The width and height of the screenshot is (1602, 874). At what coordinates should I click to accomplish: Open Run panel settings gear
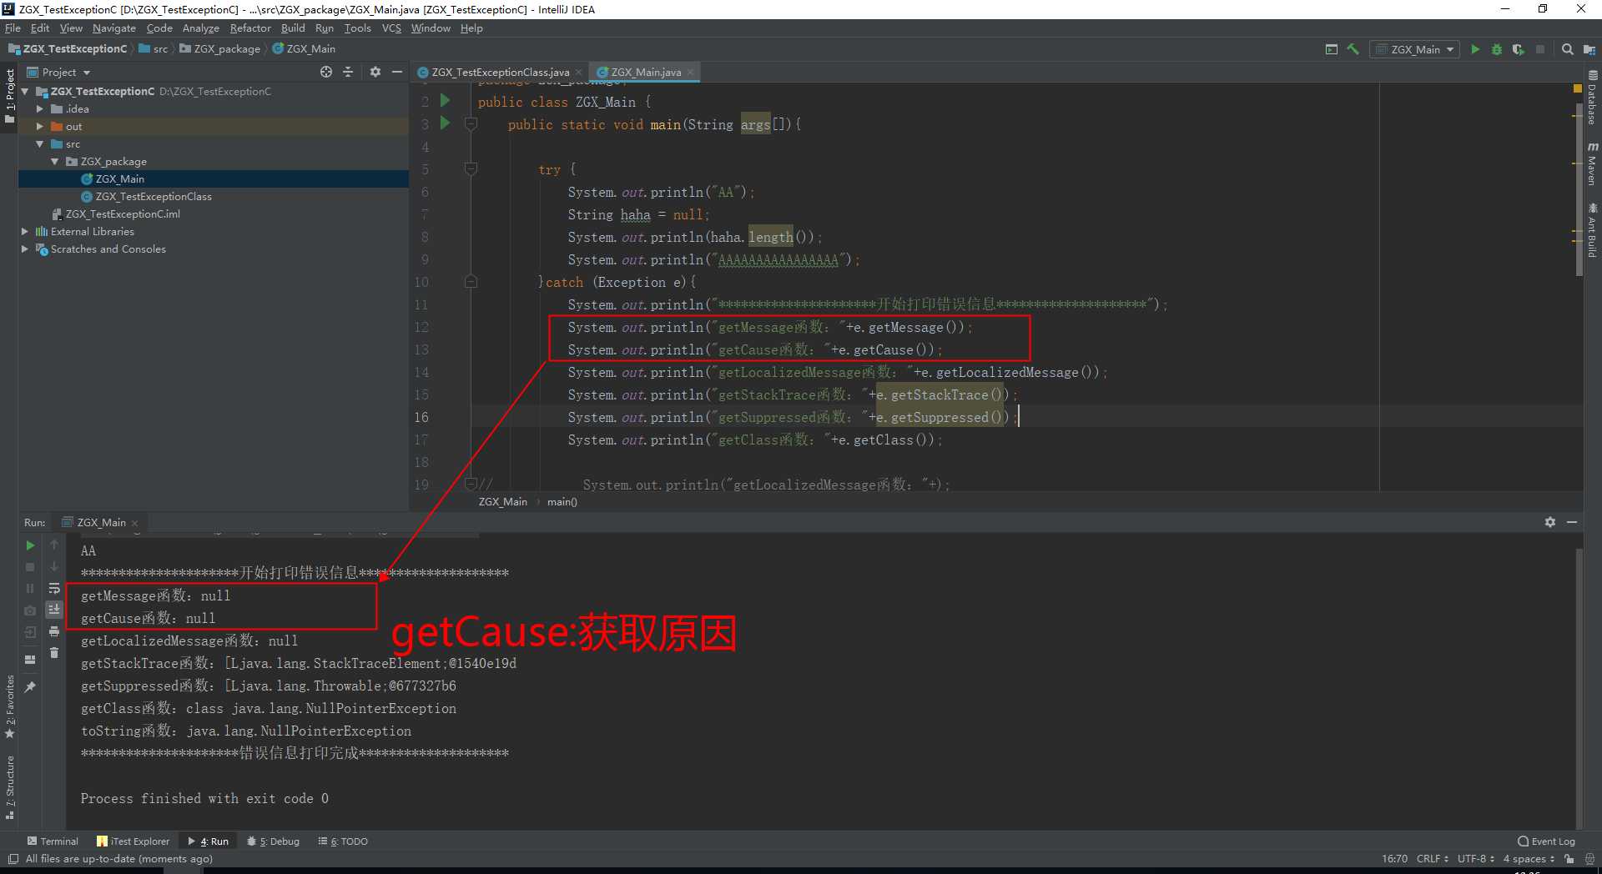(1550, 522)
